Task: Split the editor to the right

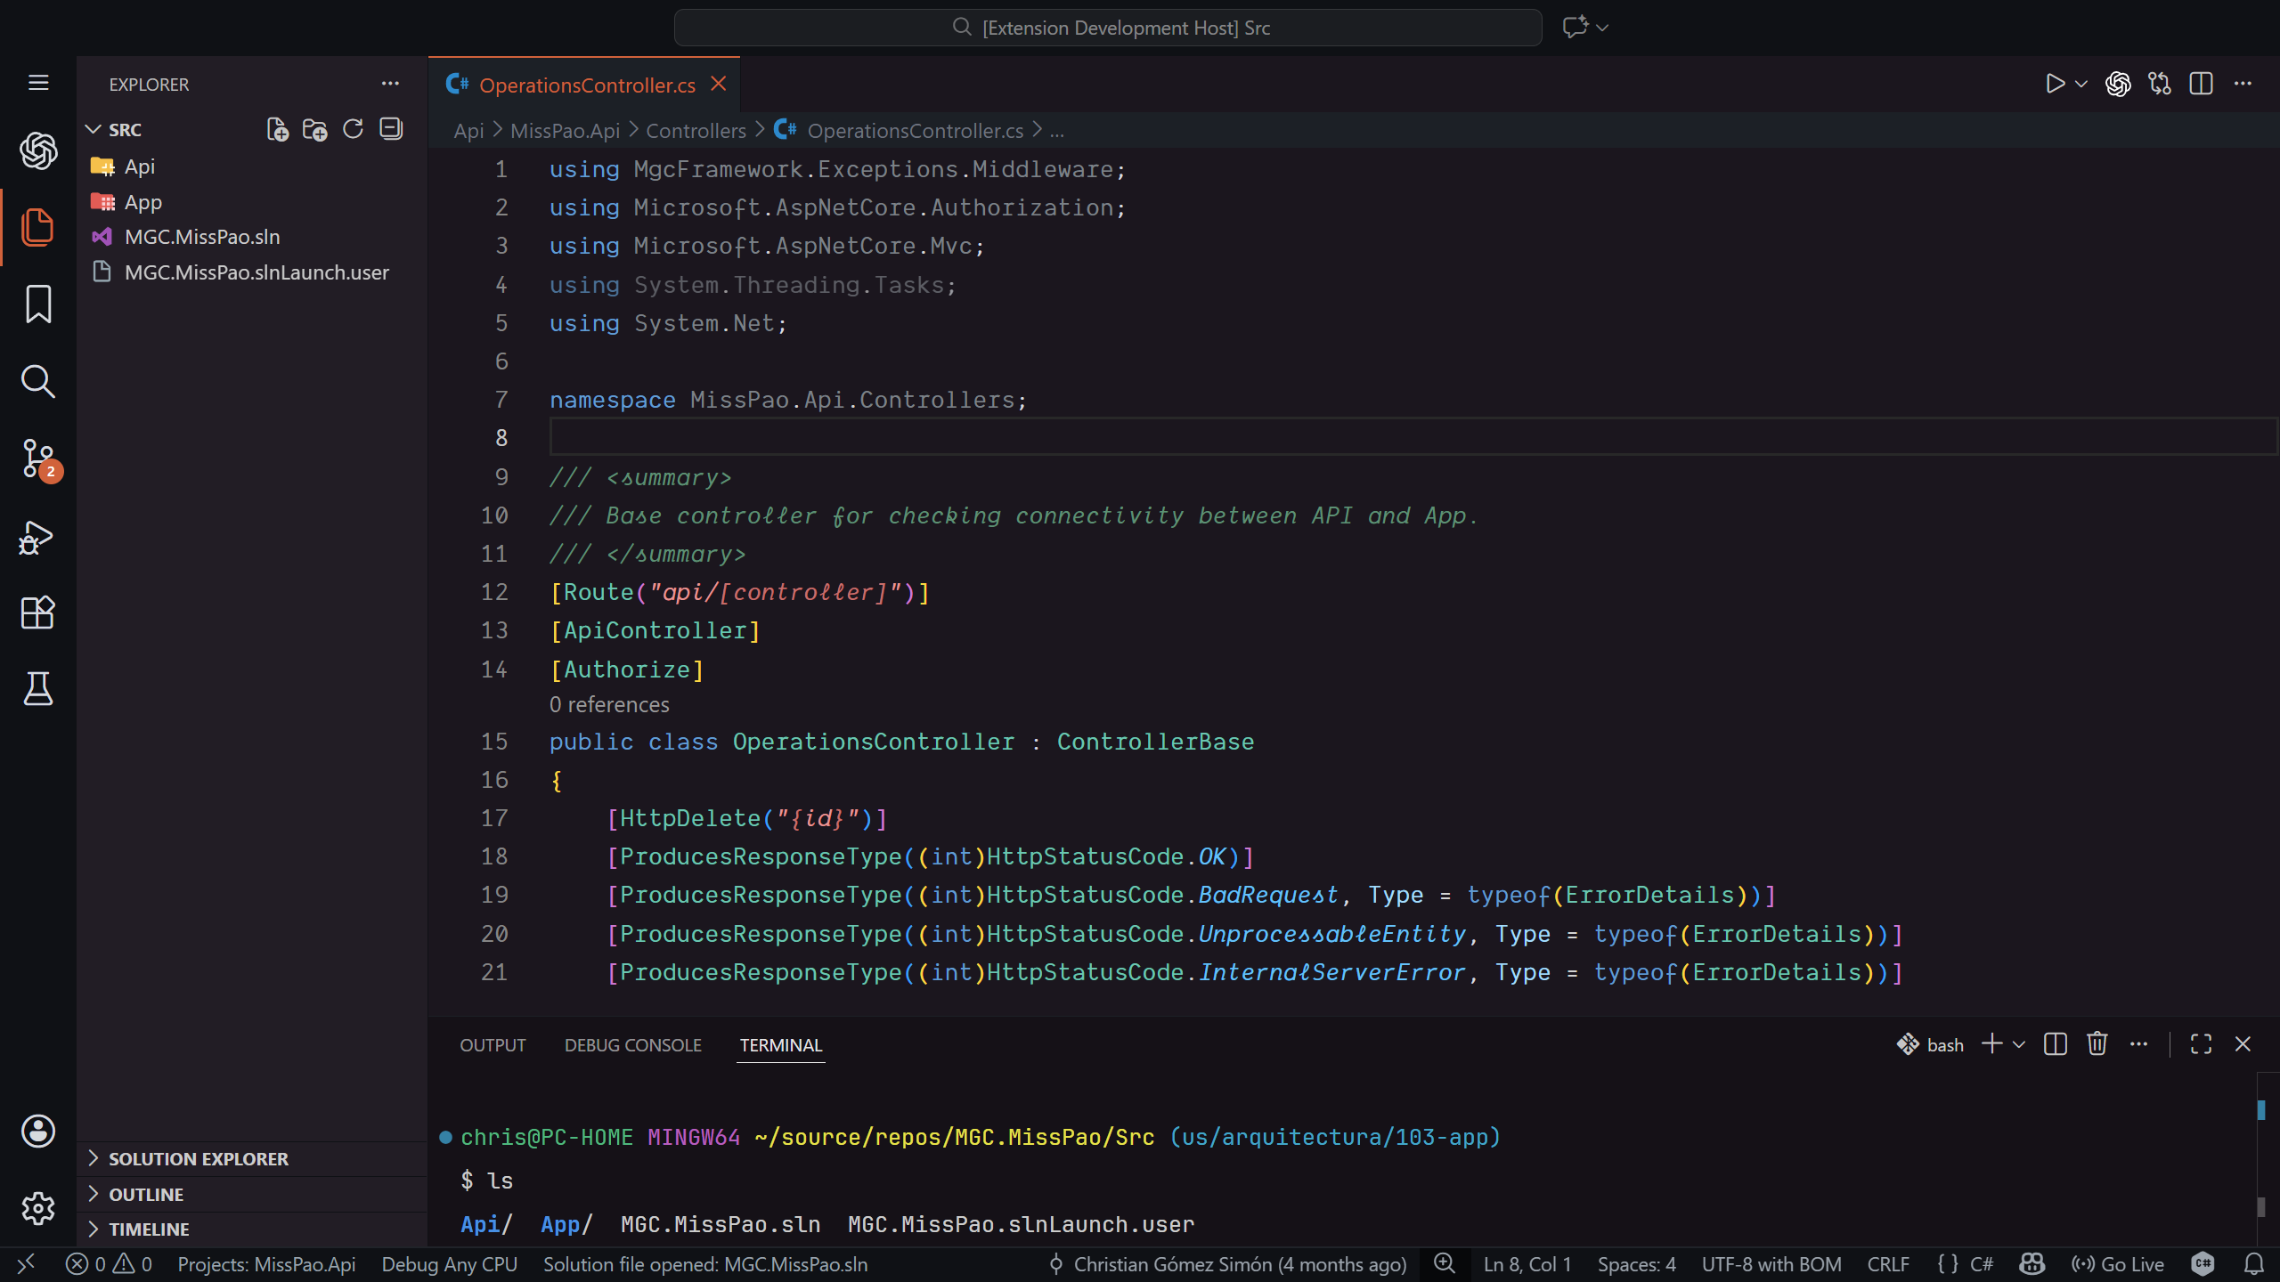Action: point(2200,84)
